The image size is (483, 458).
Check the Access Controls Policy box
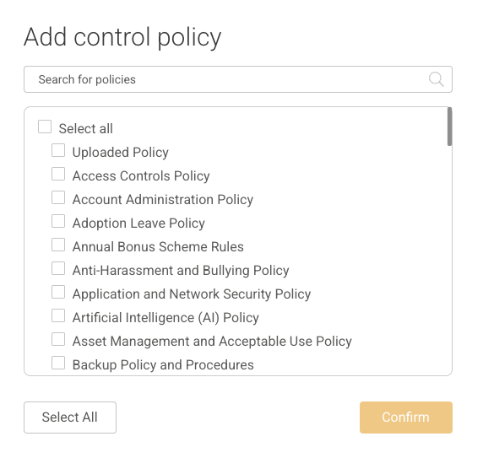click(x=58, y=174)
